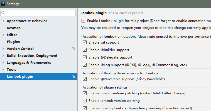
Task: Toggle Enable @Builder support checkbox
Action: pos(85,50)
